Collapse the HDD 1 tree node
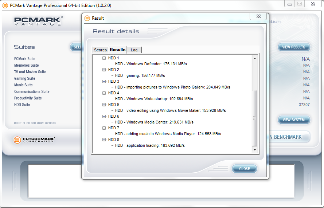Viewport: 324px width, 208px height. click(x=104, y=58)
